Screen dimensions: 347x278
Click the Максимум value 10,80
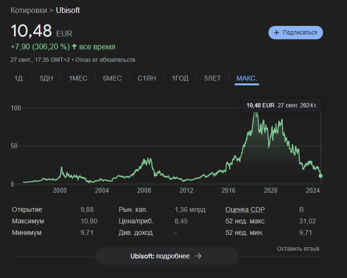point(89,221)
